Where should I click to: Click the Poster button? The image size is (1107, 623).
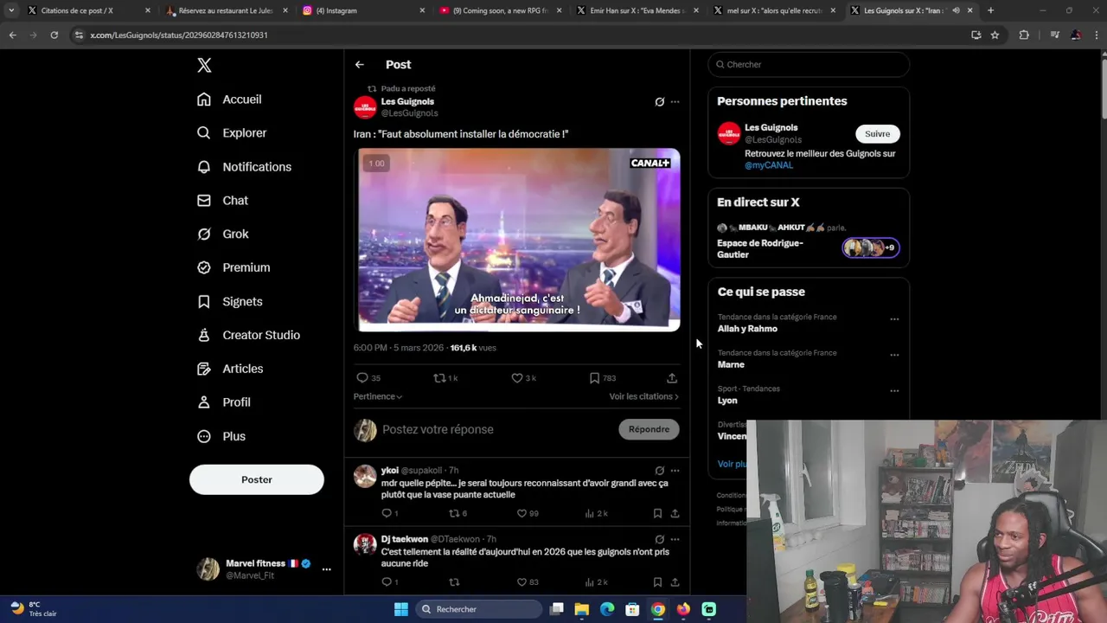(x=257, y=479)
